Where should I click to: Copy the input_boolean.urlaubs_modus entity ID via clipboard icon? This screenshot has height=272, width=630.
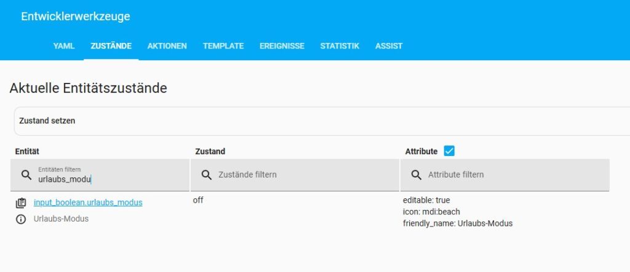tap(21, 203)
